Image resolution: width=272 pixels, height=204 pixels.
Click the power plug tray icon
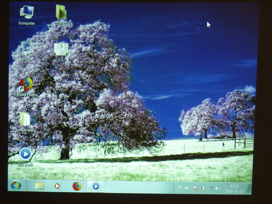(203, 188)
